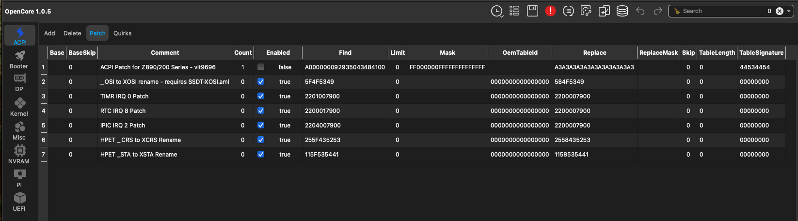Select comment 'IPIC IRQ 2 Patch'
The image size is (798, 221).
(123, 126)
